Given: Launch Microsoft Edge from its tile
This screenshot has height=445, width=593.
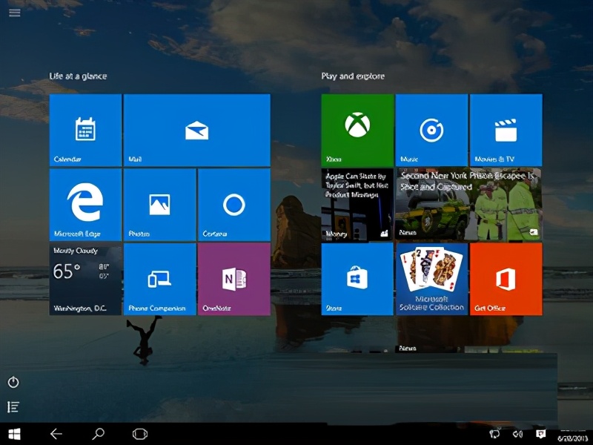Looking at the screenshot, I should pos(85,204).
